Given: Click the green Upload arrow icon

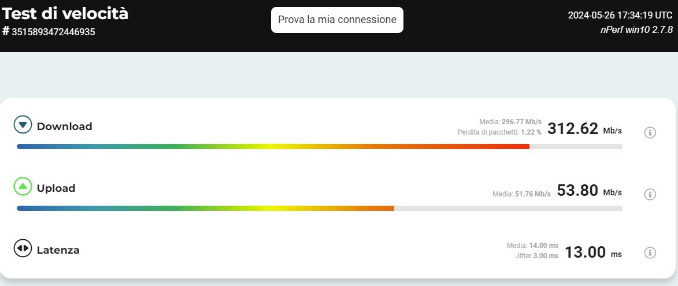Looking at the screenshot, I should click(23, 187).
